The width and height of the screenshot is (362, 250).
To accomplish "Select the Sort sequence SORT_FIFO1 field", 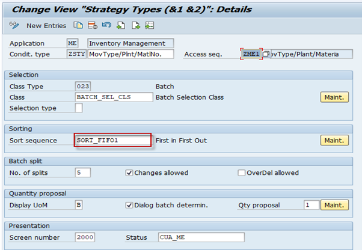I will pyautogui.click(x=113, y=140).
